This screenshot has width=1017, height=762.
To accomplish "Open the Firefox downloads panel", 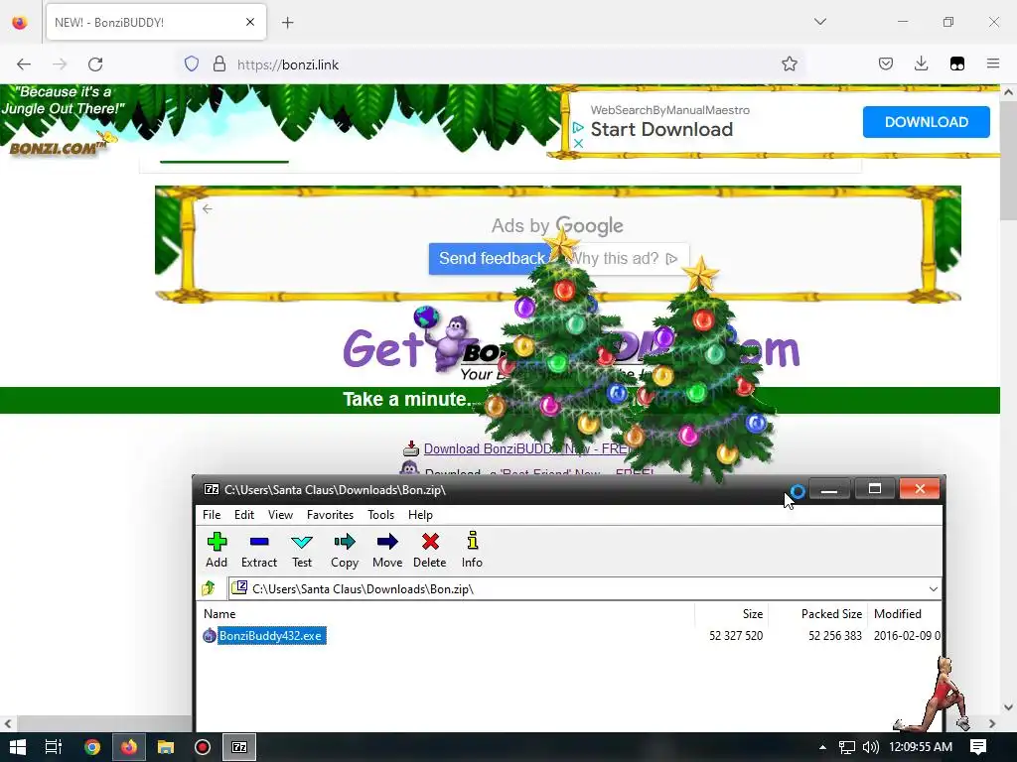I will (921, 63).
